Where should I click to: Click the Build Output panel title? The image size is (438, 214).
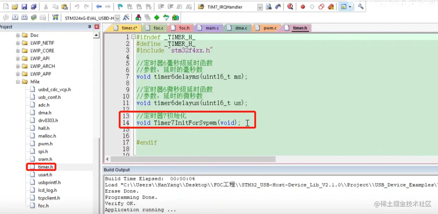(117, 170)
